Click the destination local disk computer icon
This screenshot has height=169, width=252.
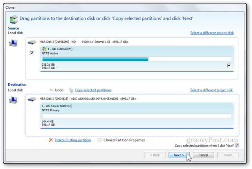(13, 100)
